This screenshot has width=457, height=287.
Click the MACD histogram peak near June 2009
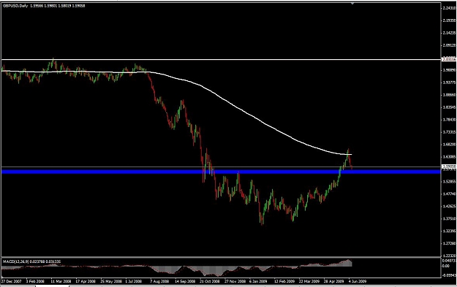(x=348, y=263)
